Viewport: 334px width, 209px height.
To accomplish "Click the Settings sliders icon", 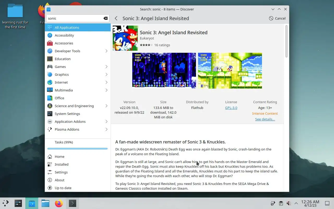I will pos(50,172).
